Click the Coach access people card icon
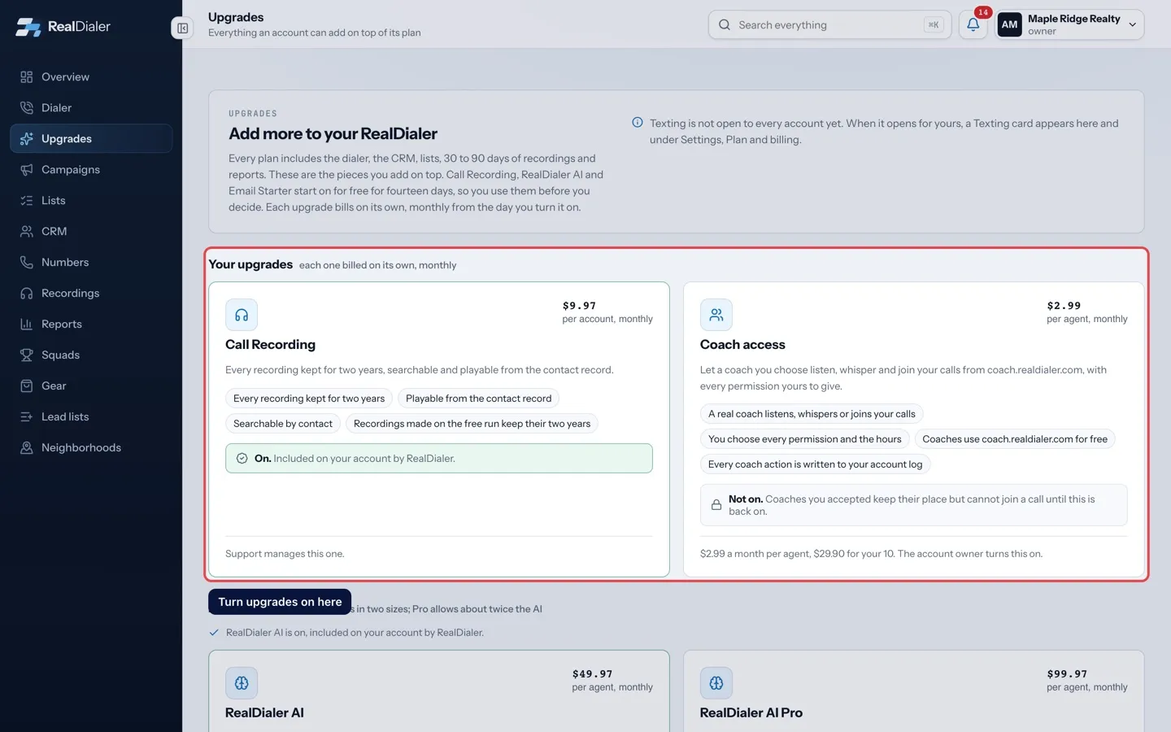Viewport: 1171px width, 732px height. point(716,315)
